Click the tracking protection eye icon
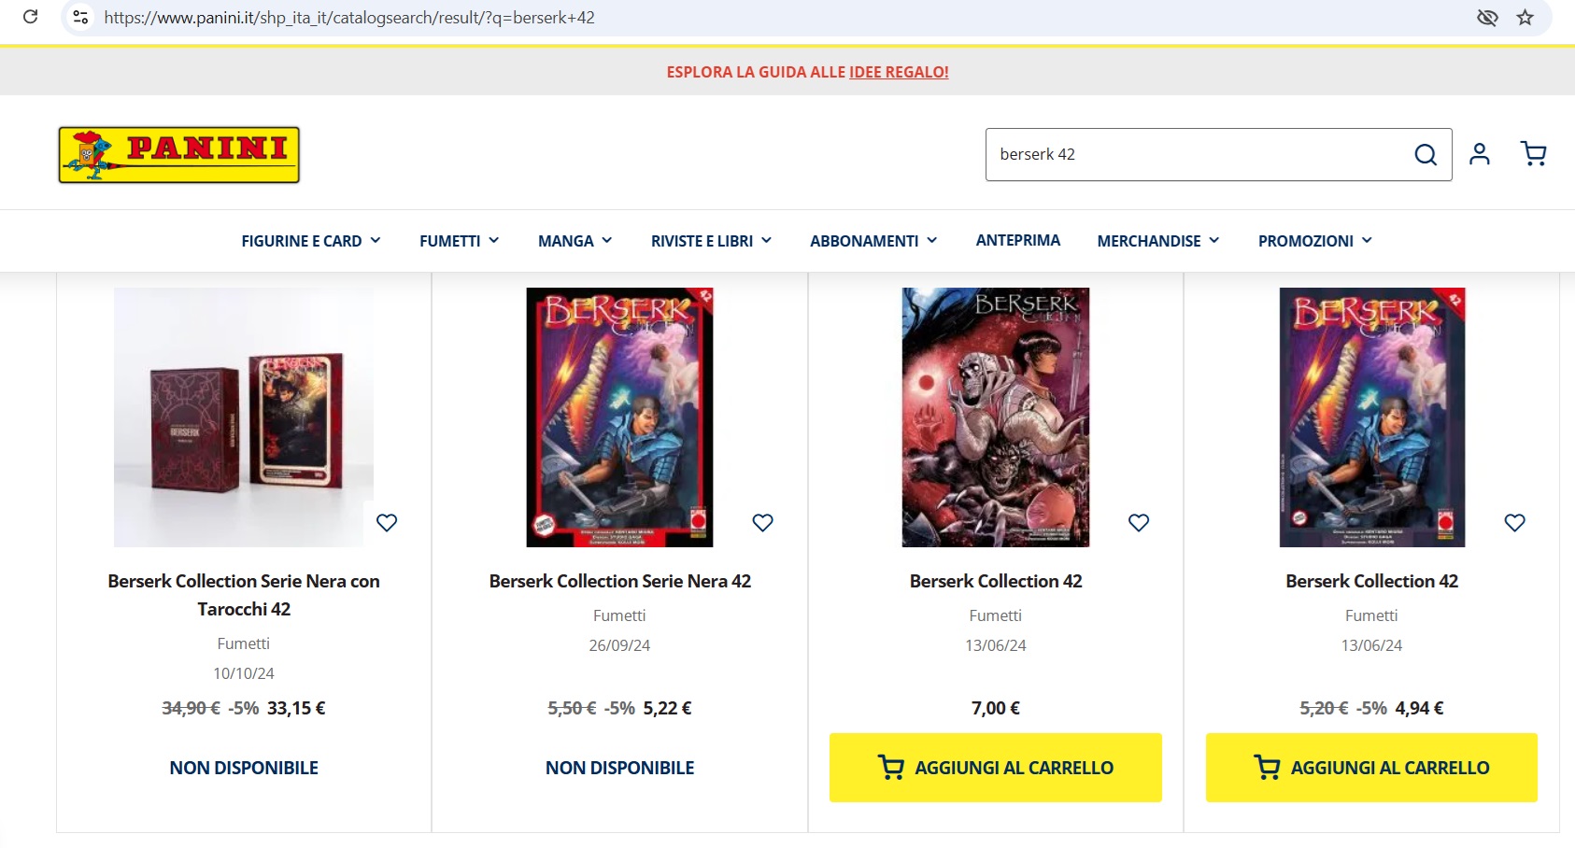The height and width of the screenshot is (848, 1575). point(1487,17)
